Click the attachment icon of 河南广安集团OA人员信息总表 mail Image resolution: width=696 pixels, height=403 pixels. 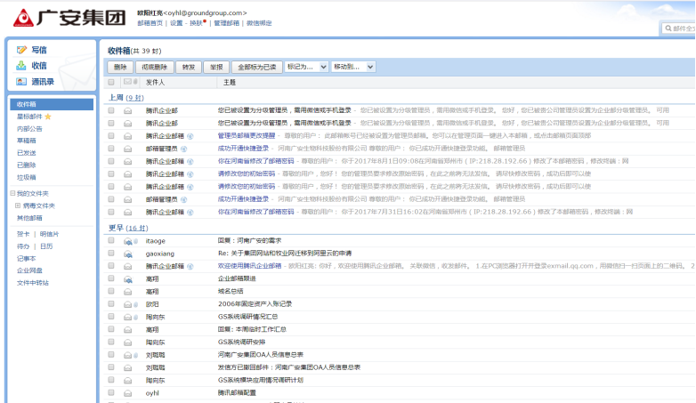[x=136, y=355]
